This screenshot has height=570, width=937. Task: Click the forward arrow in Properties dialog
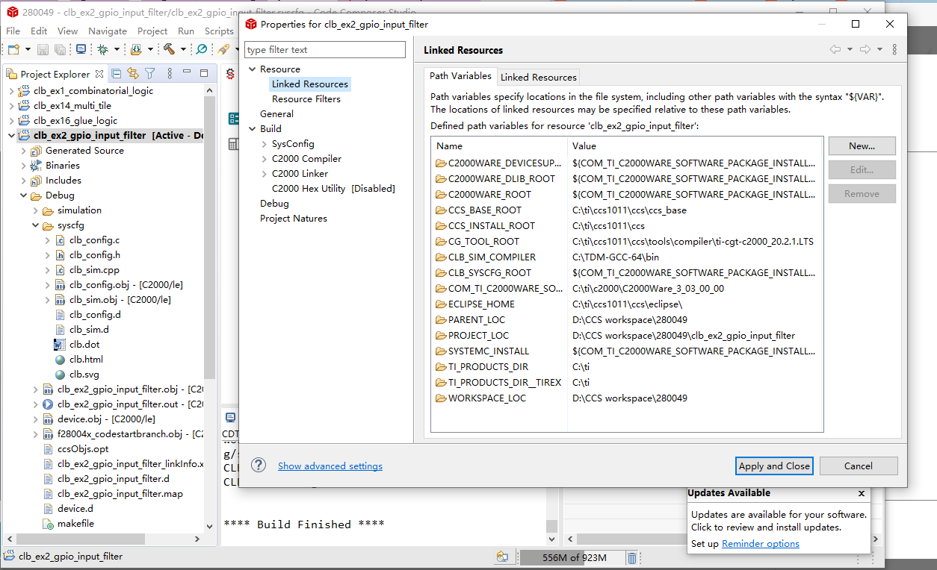coord(865,49)
